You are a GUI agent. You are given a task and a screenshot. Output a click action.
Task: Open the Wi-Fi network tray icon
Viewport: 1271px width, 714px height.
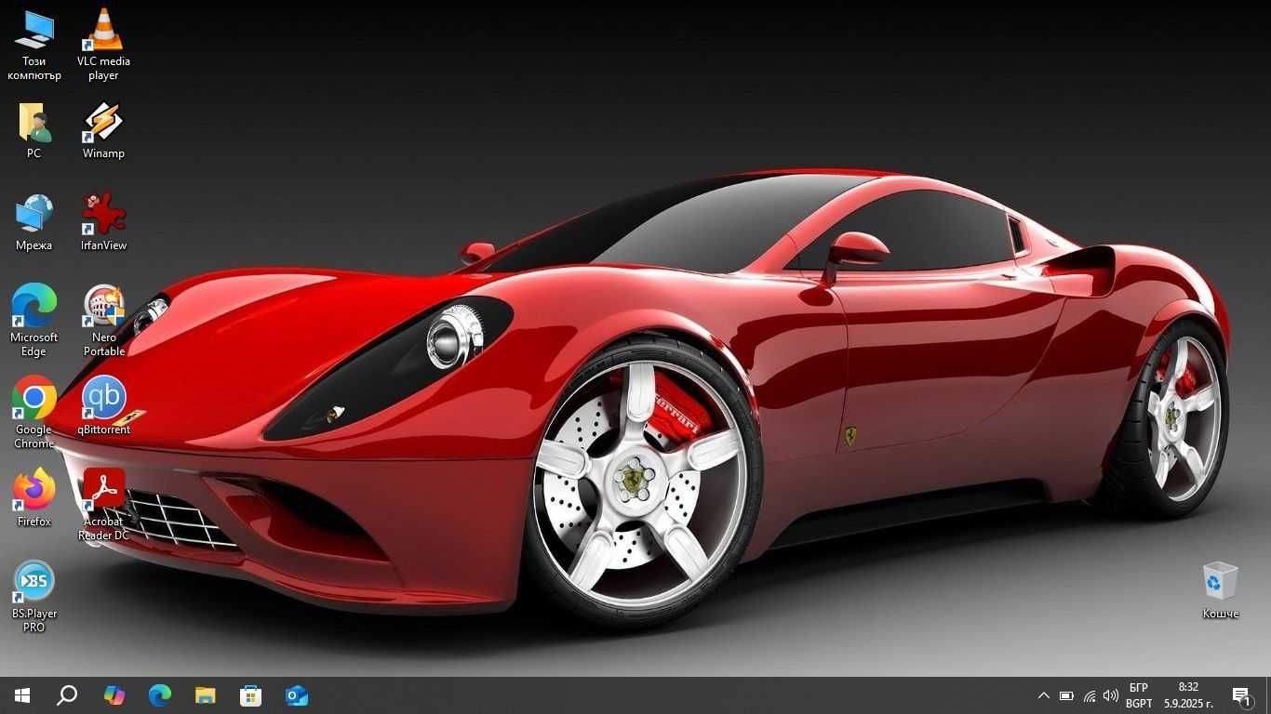tap(1089, 695)
